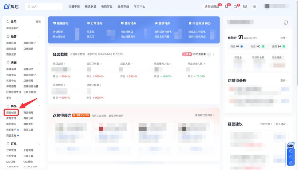Collapse the 店铺 sidebar section
Screen dimensions: 298x170
click(x=39, y=63)
